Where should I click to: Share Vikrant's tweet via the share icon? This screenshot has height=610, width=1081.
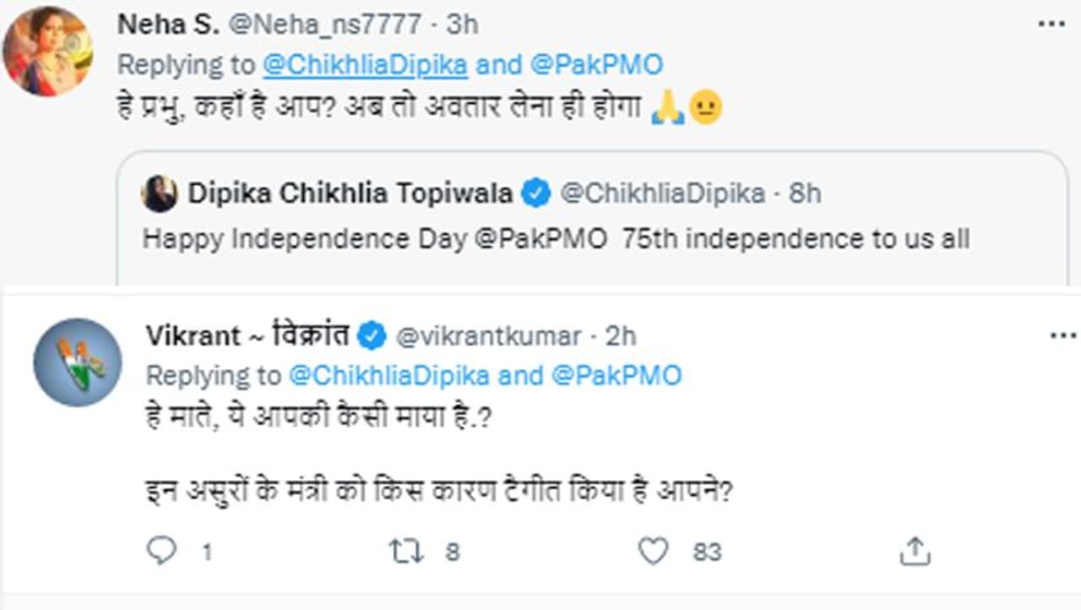point(915,552)
